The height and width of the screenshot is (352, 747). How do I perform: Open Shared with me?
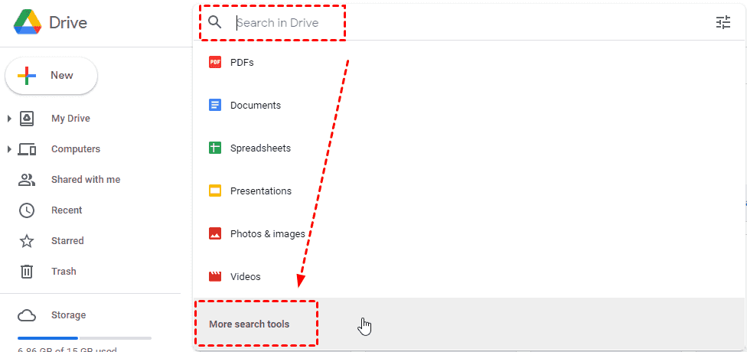85,180
